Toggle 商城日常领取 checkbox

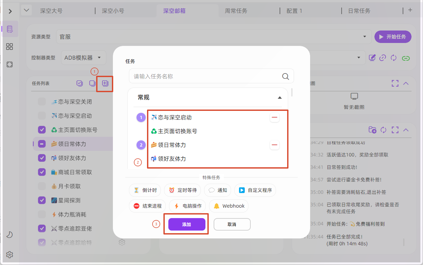(x=42, y=172)
